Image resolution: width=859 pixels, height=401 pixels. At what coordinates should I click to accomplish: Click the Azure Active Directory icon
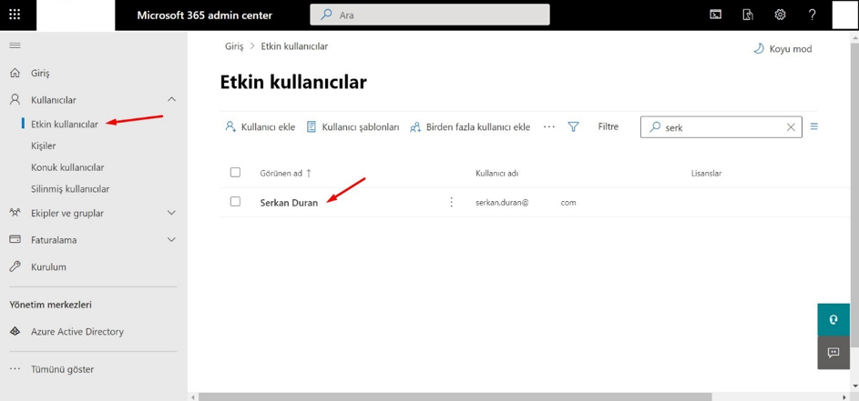(15, 332)
